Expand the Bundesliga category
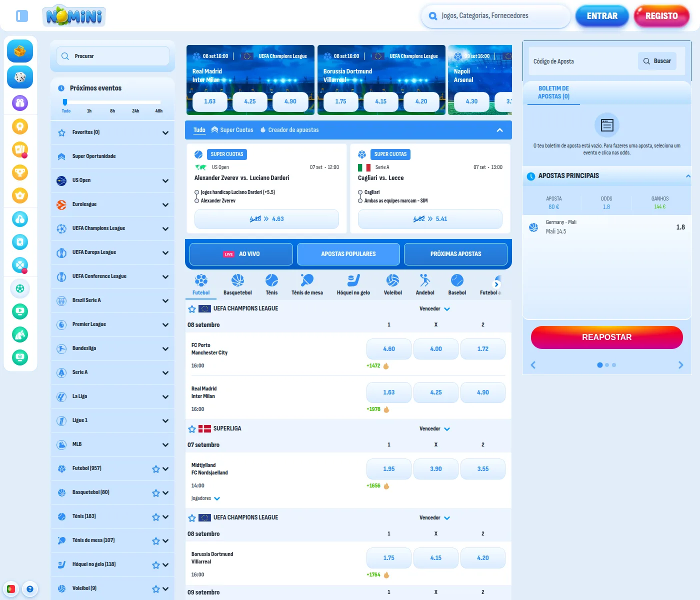This screenshot has width=700, height=600. pyautogui.click(x=165, y=349)
